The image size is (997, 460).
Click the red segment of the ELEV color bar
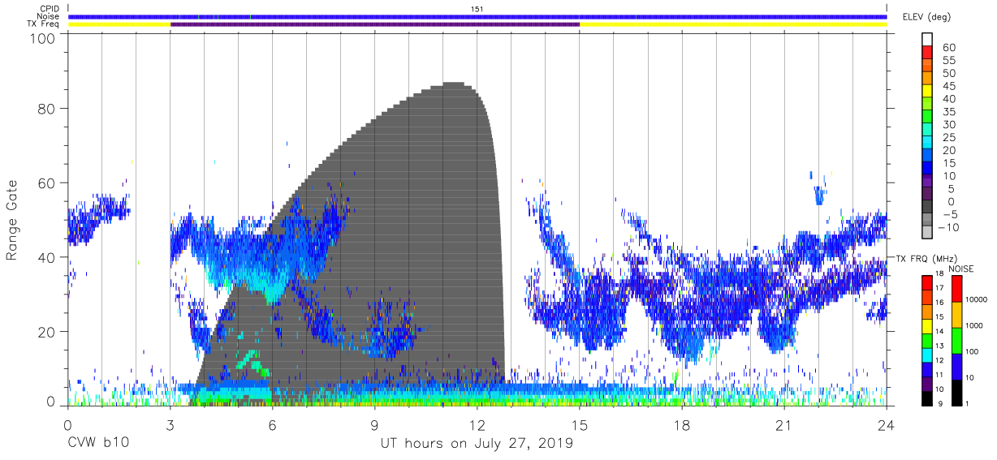(927, 53)
